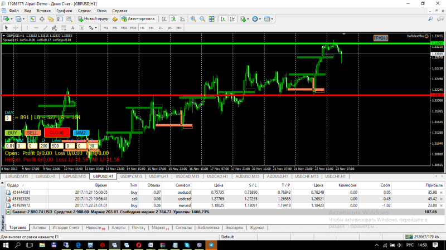Image resolution: width=446 pixels, height=250 pixels.
Task: Click the chart shift triangle marker
Action: tap(344, 34)
